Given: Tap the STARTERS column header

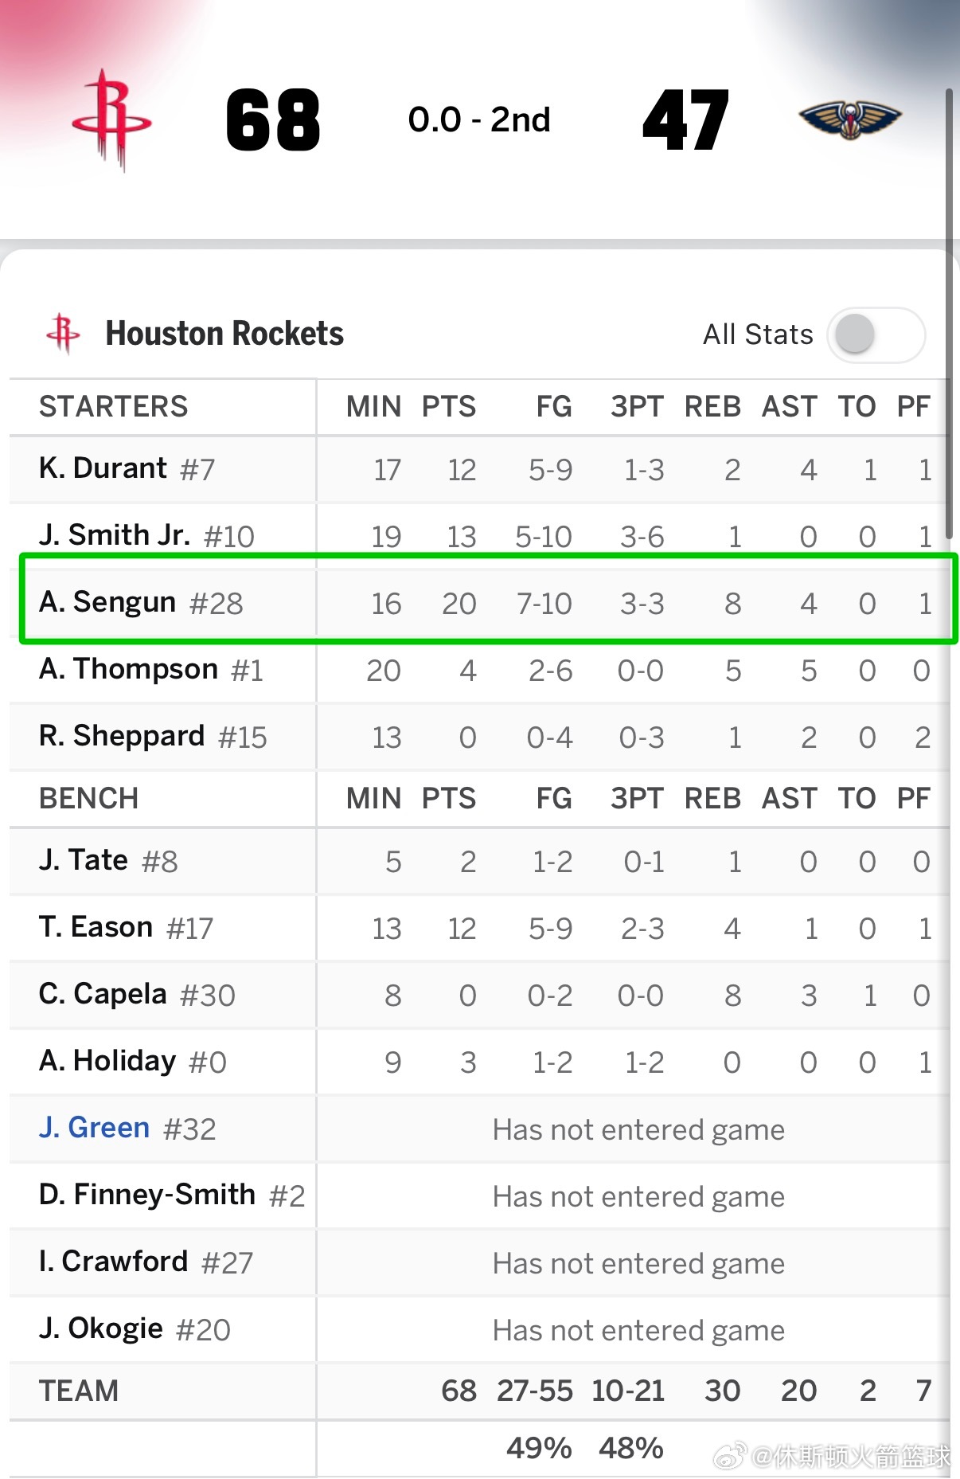Looking at the screenshot, I should (x=114, y=406).
